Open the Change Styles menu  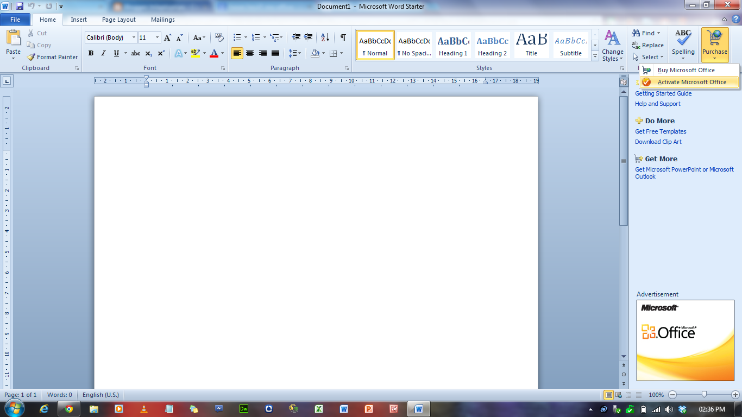click(x=612, y=46)
